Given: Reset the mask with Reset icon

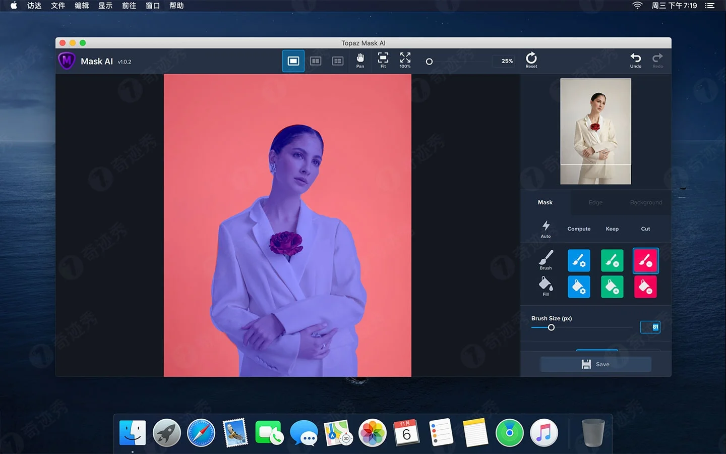Looking at the screenshot, I should (x=531, y=60).
